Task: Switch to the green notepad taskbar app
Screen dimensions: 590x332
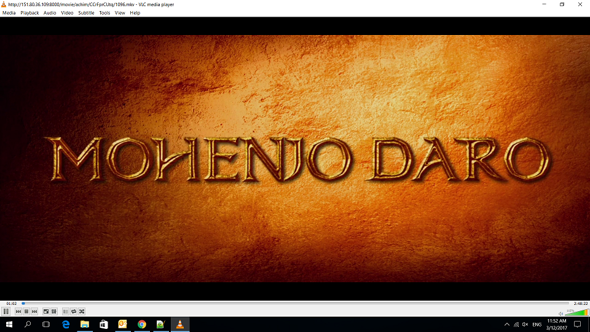Action: tap(160, 324)
